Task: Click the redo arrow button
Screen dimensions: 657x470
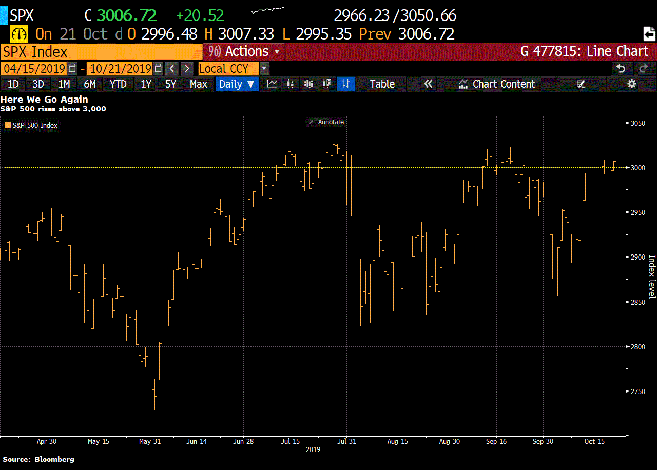Action: point(643,68)
